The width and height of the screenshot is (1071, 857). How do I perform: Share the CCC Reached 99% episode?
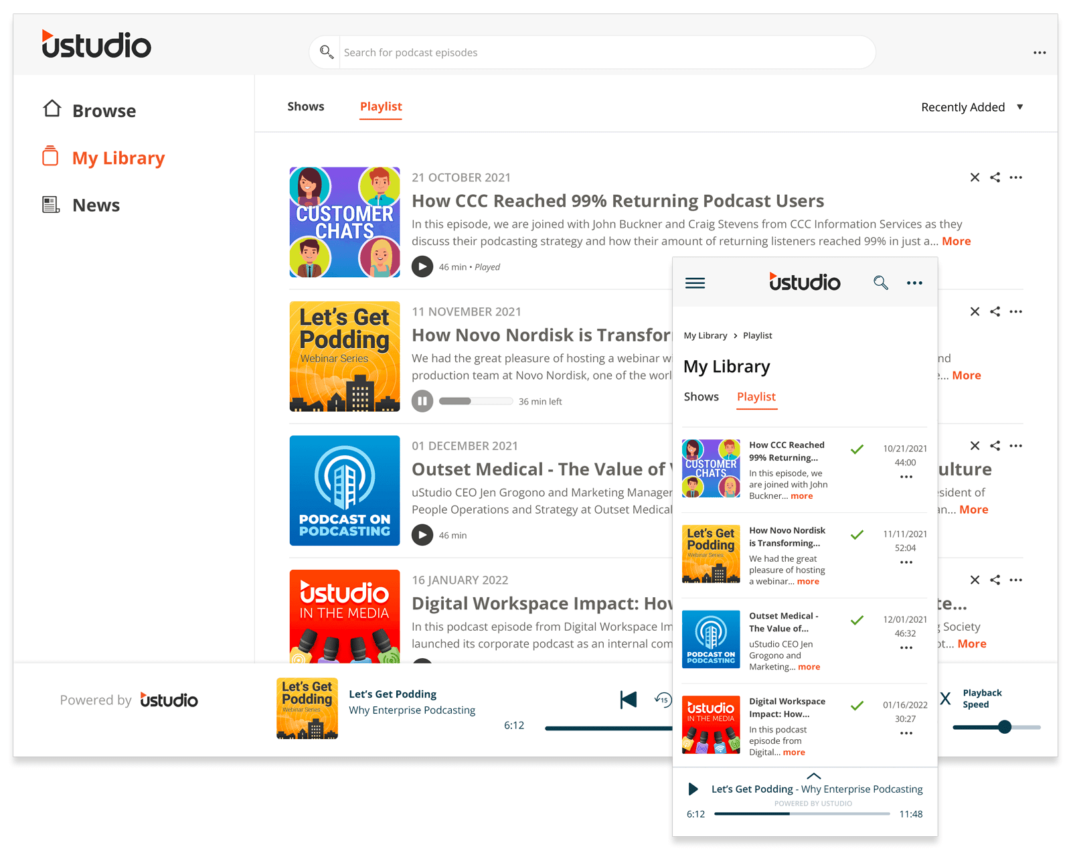point(995,177)
